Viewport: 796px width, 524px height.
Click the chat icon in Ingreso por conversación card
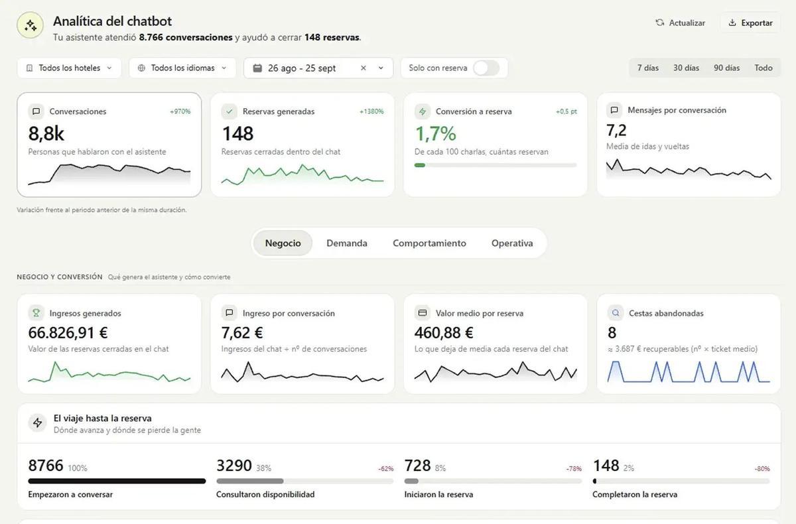(x=230, y=312)
